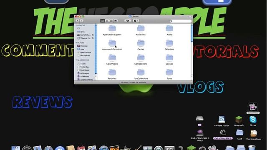This screenshot has width=267, height=150.
Task: Open iCal calendar from the Dock
Action: (81, 148)
